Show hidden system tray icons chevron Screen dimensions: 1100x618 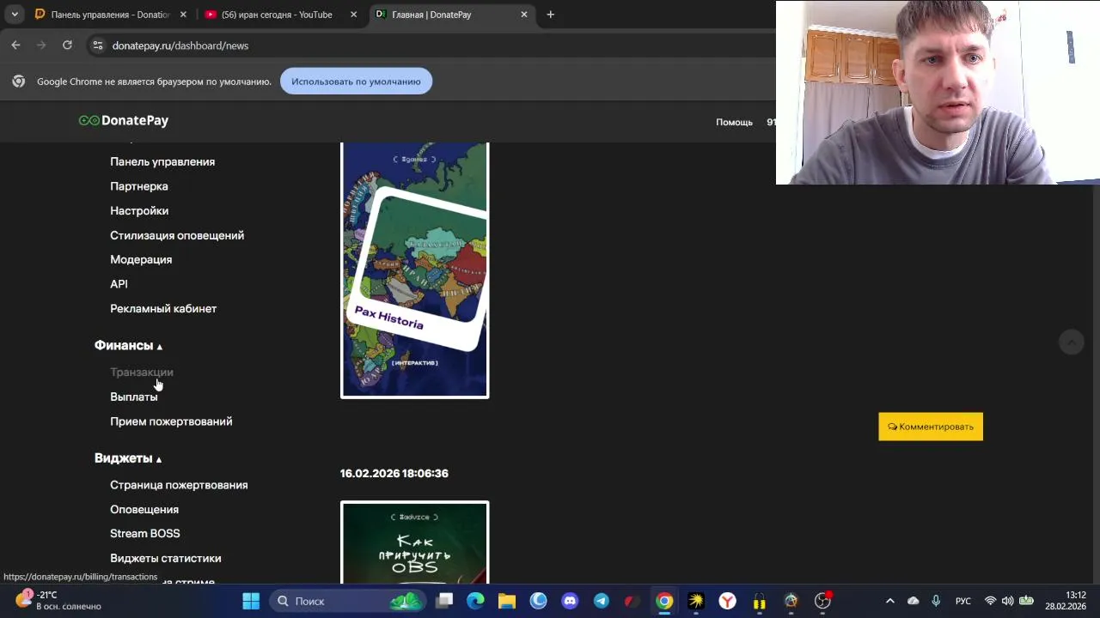890,601
